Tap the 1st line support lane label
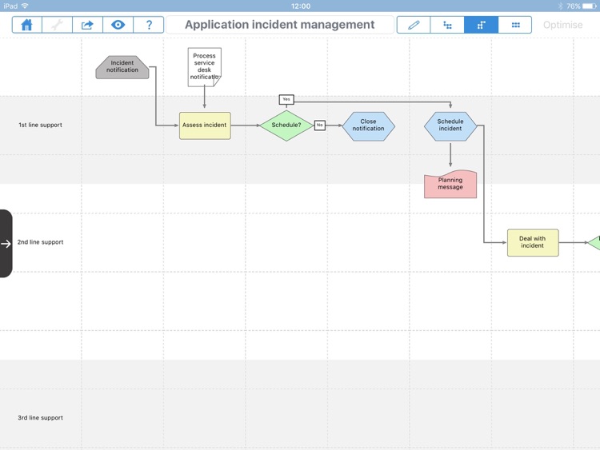 (40, 125)
